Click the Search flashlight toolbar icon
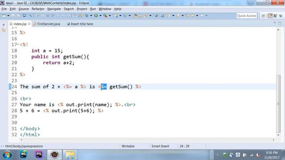Image resolution: width=285 pixels, height=160 pixels. pyautogui.click(x=146, y=16)
